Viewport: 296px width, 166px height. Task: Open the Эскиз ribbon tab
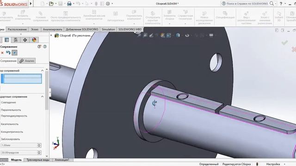pyautogui.click(x=35, y=30)
